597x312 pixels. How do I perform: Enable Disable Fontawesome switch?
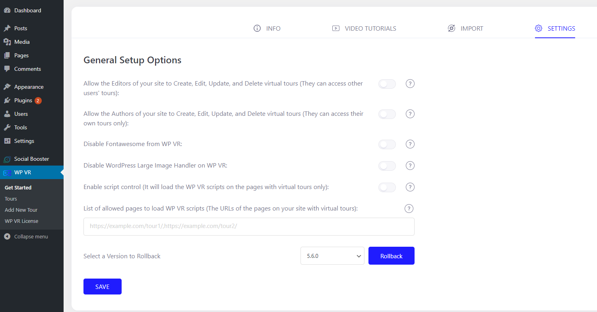(387, 144)
